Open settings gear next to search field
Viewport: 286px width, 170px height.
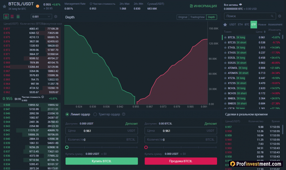(280, 16)
